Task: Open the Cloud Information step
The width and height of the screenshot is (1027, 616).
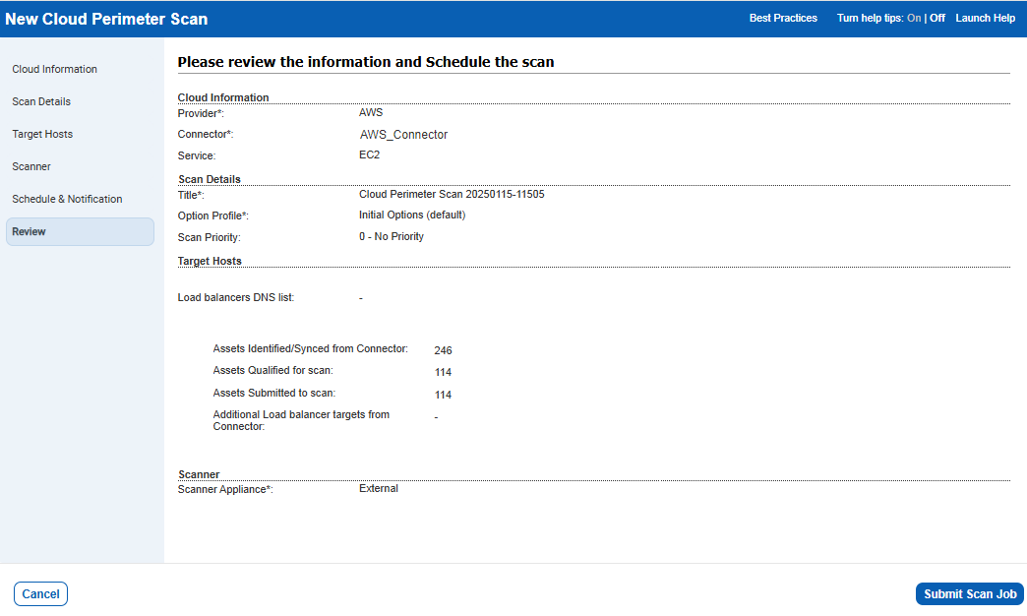Action: click(x=54, y=69)
